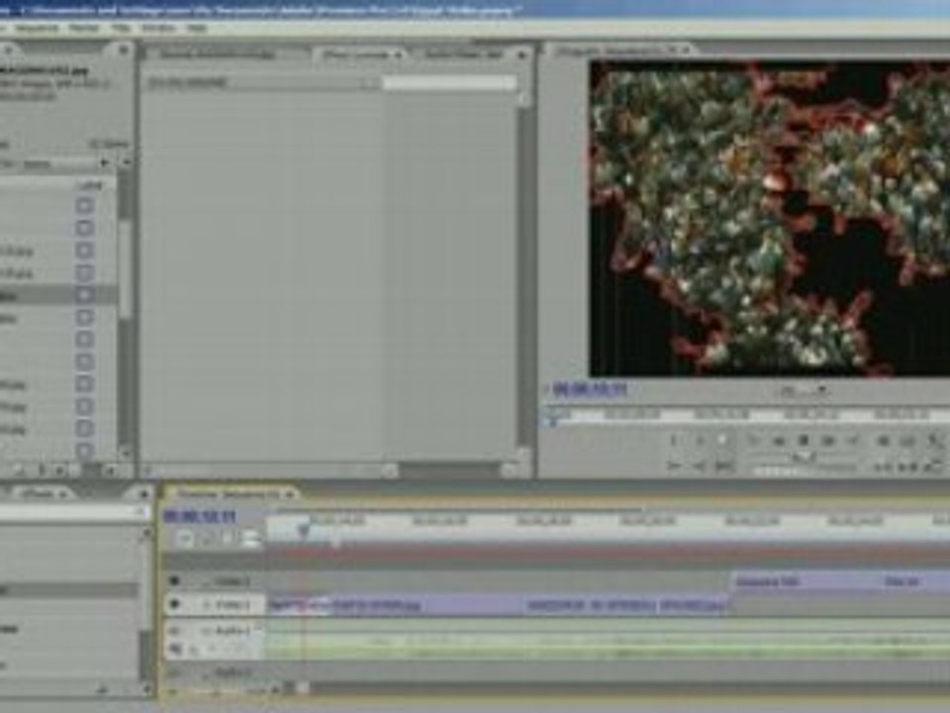Screen dimensions: 950x713
Task: Click the Program monitor current timecode
Action: (x=589, y=390)
